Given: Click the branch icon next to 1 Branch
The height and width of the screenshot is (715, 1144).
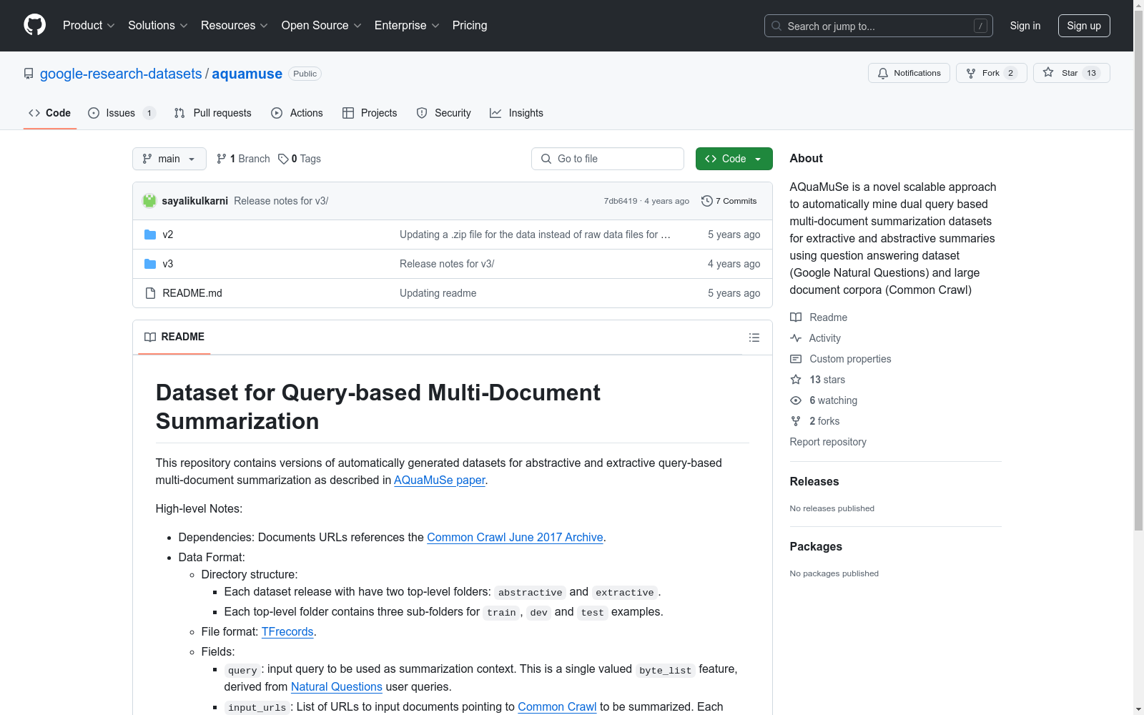Looking at the screenshot, I should point(222,159).
